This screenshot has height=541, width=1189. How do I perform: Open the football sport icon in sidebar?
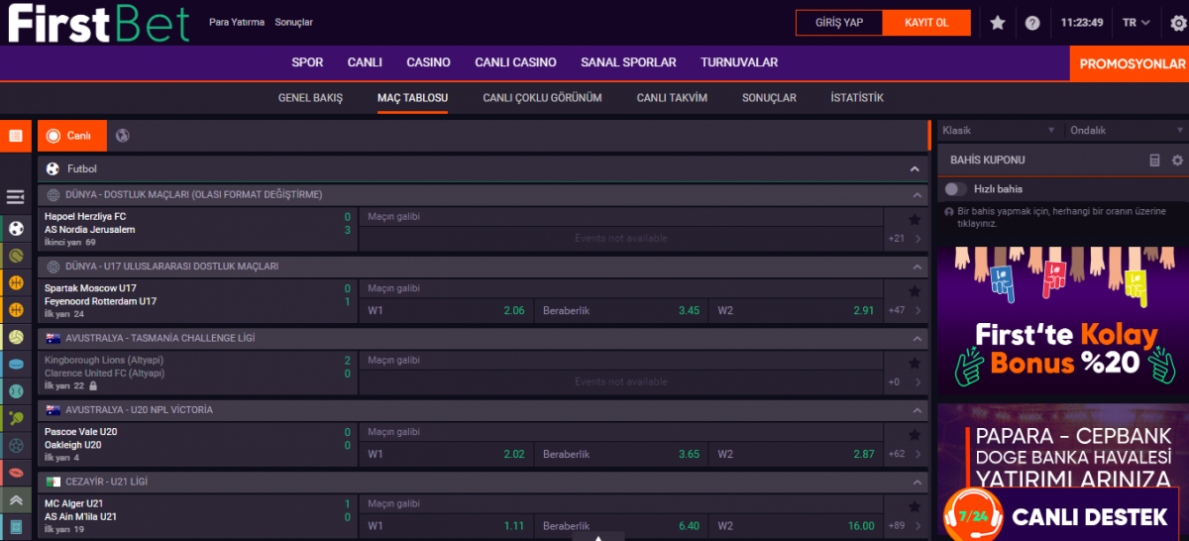click(x=16, y=229)
